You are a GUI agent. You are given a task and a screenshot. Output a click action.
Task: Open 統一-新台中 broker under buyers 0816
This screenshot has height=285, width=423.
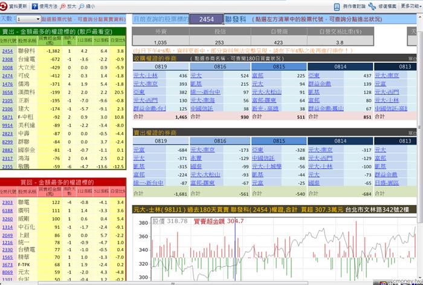point(205,92)
